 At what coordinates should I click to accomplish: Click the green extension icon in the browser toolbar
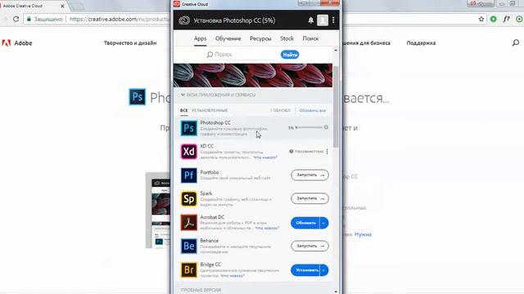pyautogui.click(x=493, y=19)
